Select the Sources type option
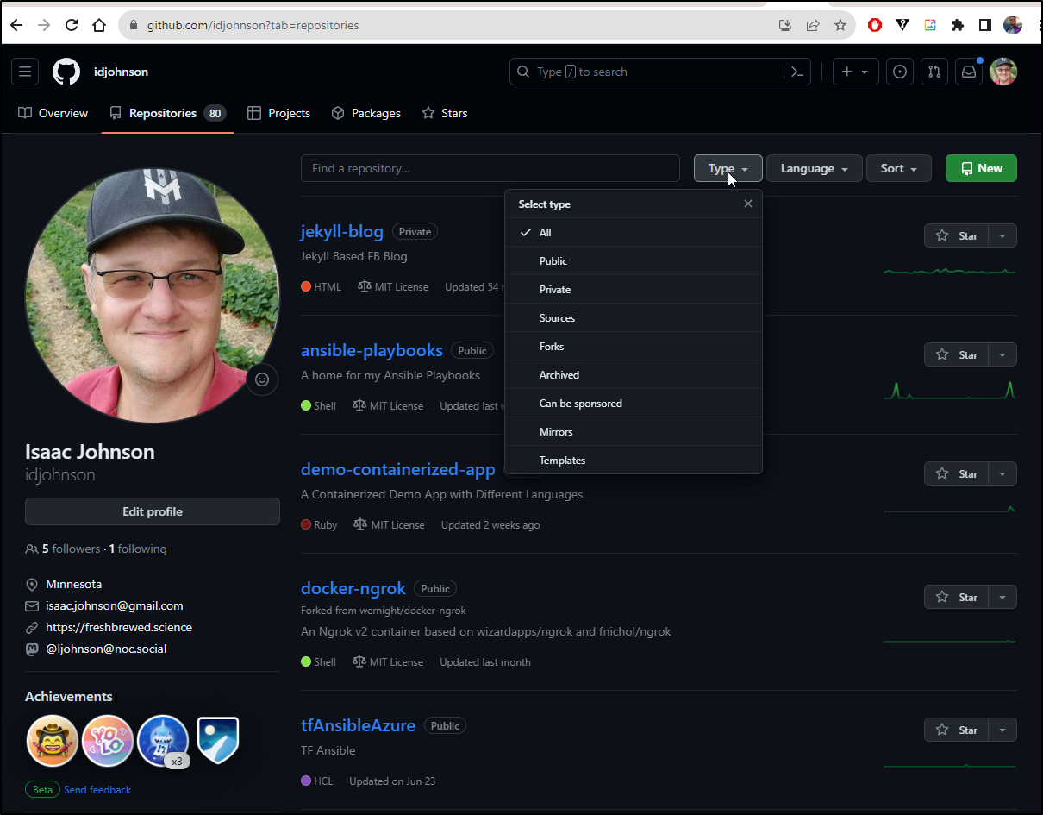 pyautogui.click(x=634, y=318)
